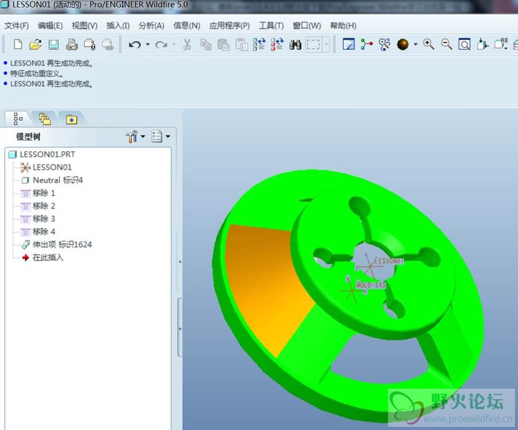Click the Regenerate model icon

tap(259, 44)
